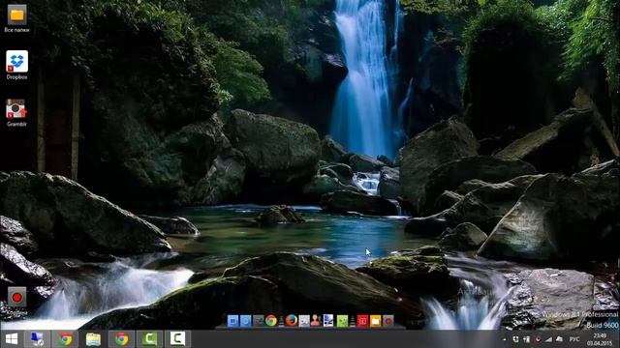Open the Dropbox desktop shortcut
This screenshot has width=620, height=348.
click(x=16, y=65)
